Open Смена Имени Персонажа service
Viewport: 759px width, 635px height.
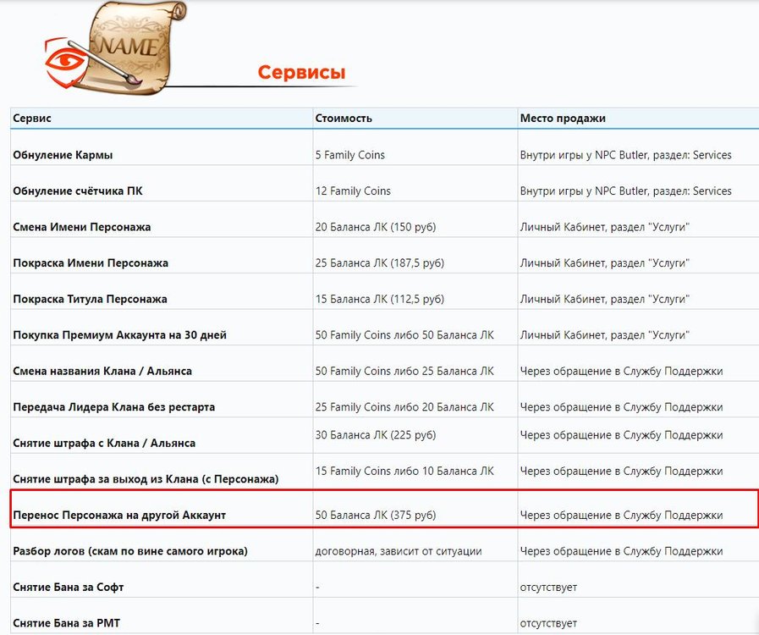pos(82,227)
